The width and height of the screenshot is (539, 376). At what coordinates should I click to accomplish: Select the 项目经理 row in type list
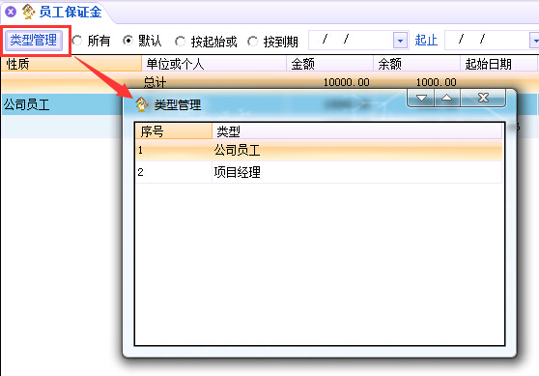[319, 172]
